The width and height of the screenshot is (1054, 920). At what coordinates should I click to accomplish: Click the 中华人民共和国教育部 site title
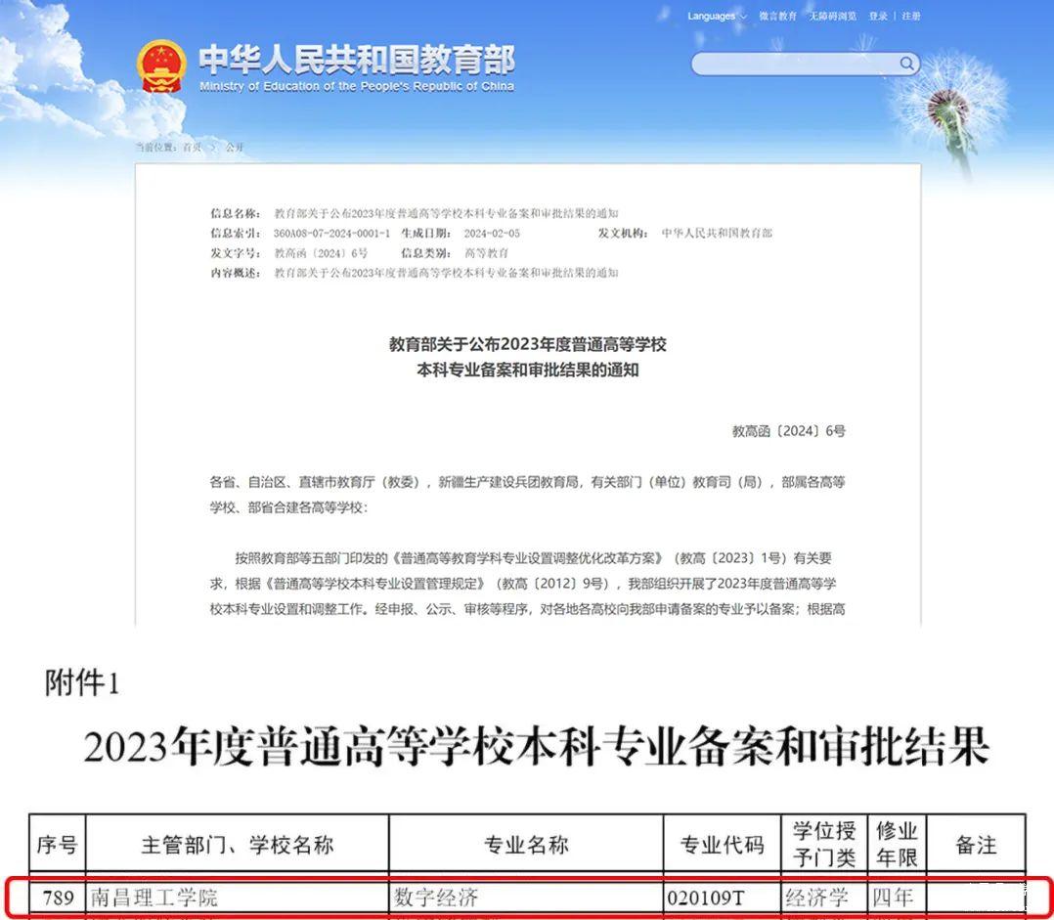pyautogui.click(x=357, y=60)
